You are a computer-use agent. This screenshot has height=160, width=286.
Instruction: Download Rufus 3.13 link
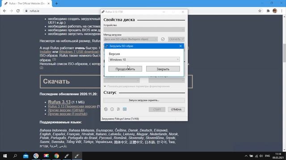pyautogui.click(x=59, y=102)
